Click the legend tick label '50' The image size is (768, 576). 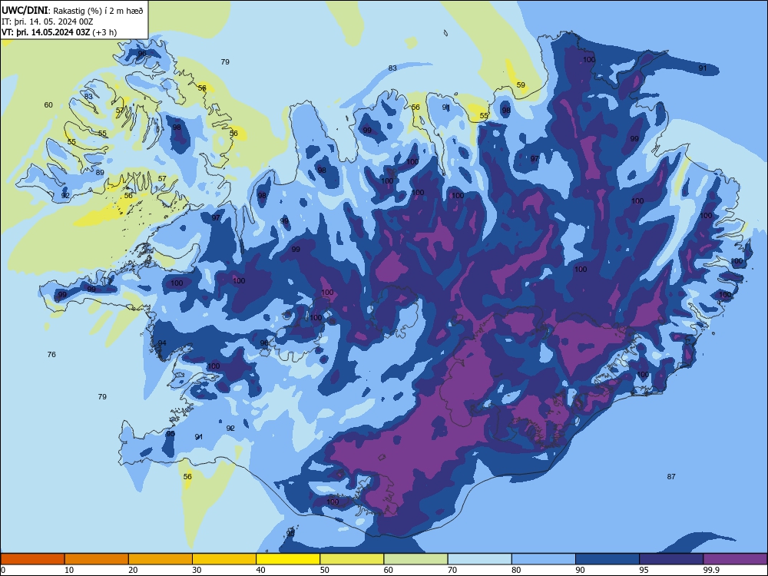tap(324, 570)
